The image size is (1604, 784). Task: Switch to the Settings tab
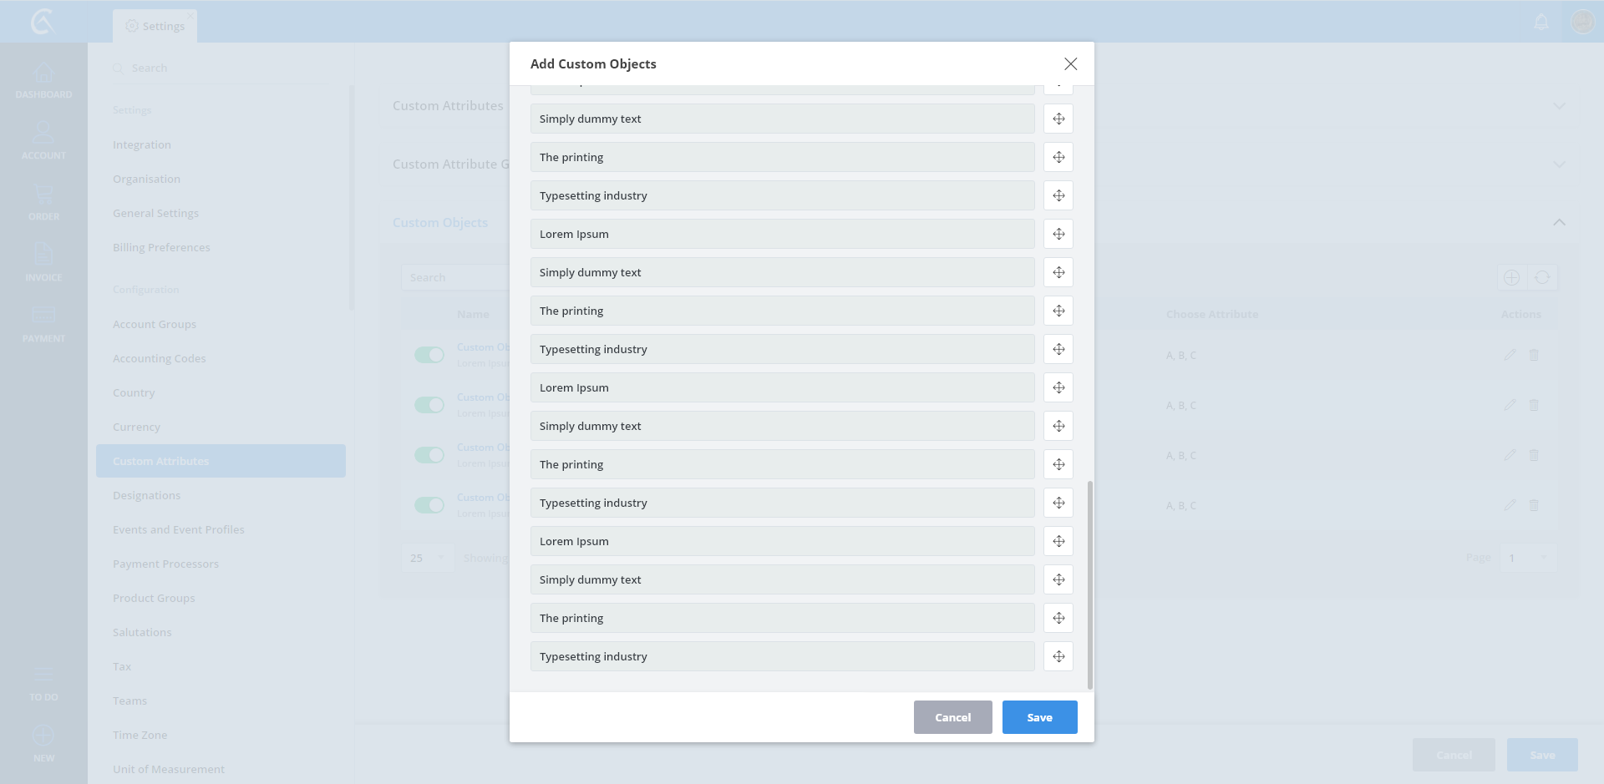click(x=155, y=26)
